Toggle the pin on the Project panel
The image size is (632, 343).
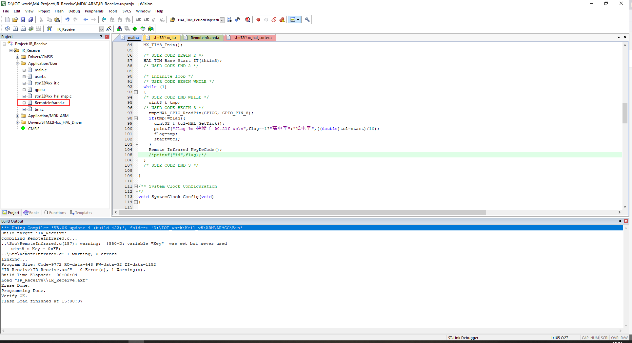click(x=101, y=37)
